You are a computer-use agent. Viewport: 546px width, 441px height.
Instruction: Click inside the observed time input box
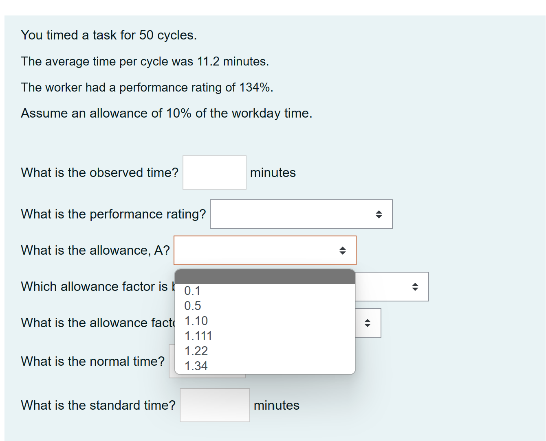click(x=214, y=172)
